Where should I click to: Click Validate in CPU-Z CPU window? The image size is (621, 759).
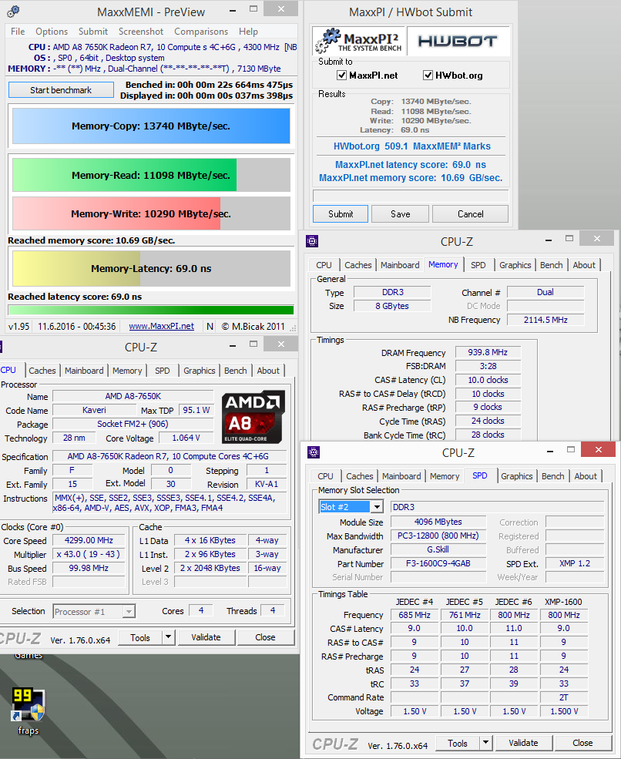[x=206, y=637]
